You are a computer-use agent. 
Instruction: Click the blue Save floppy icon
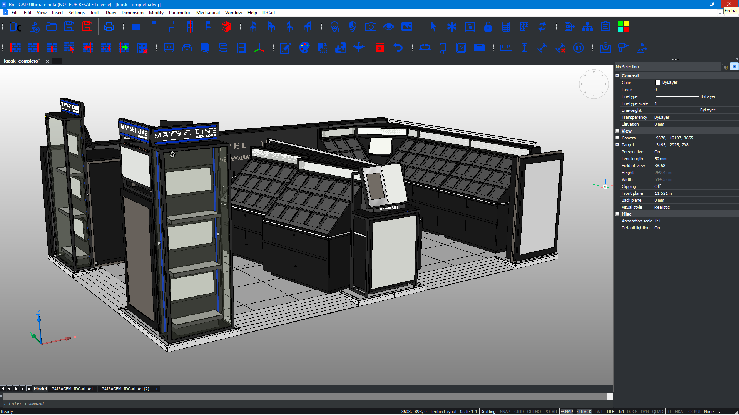click(69, 27)
